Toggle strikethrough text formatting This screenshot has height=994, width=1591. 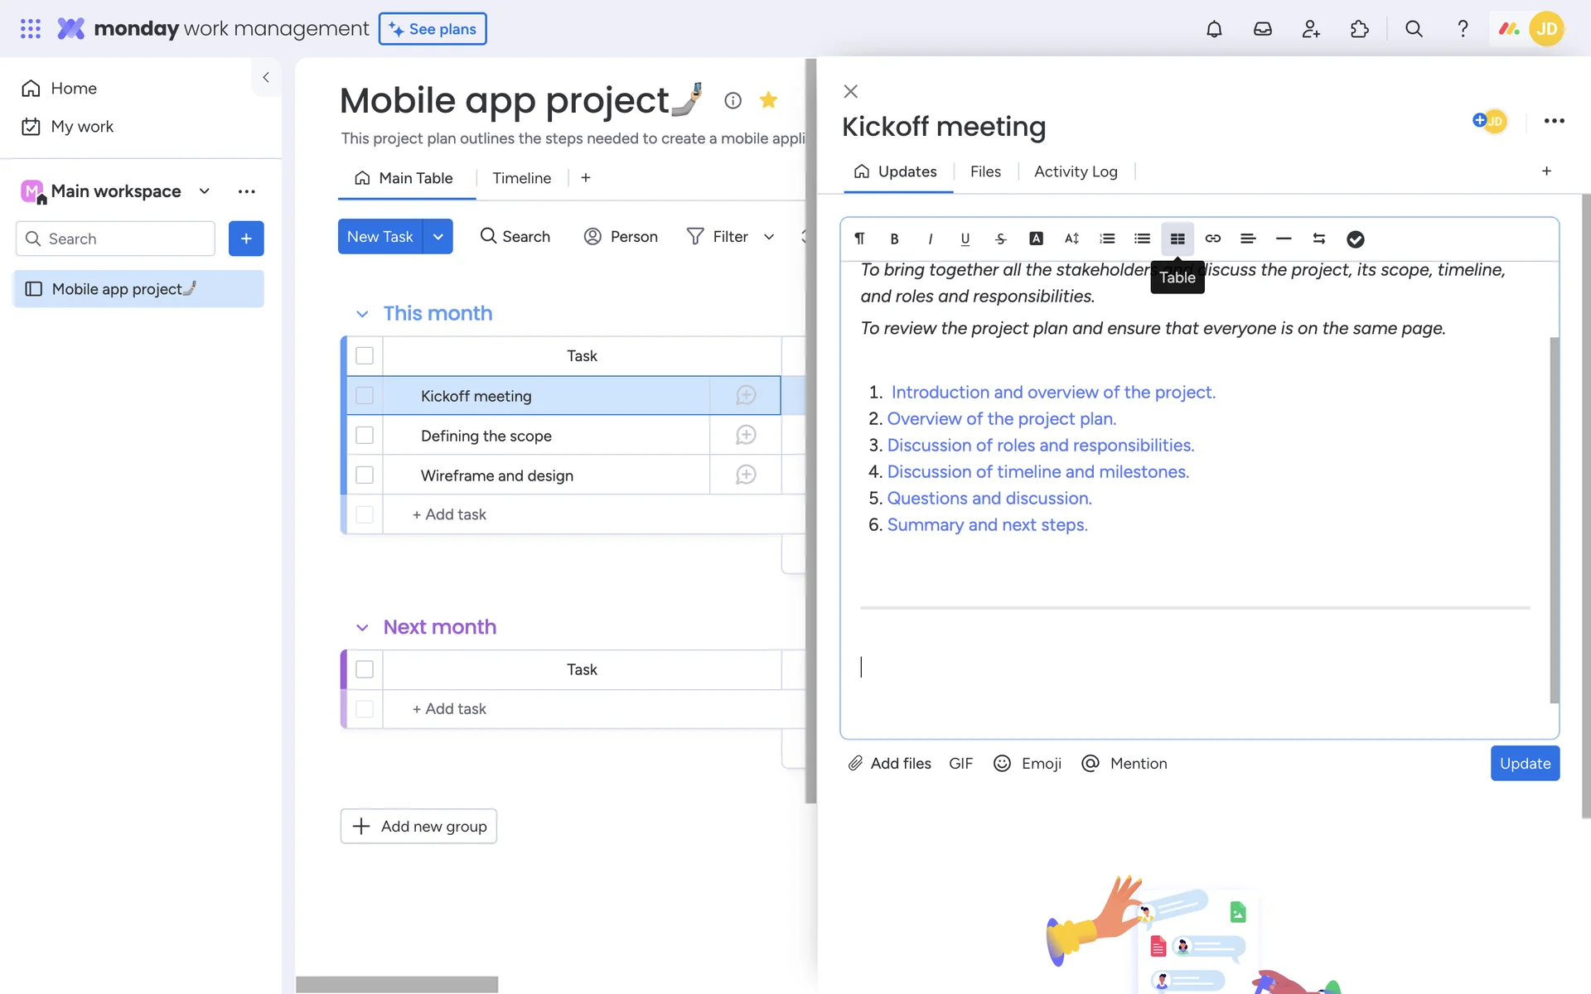pyautogui.click(x=1000, y=239)
